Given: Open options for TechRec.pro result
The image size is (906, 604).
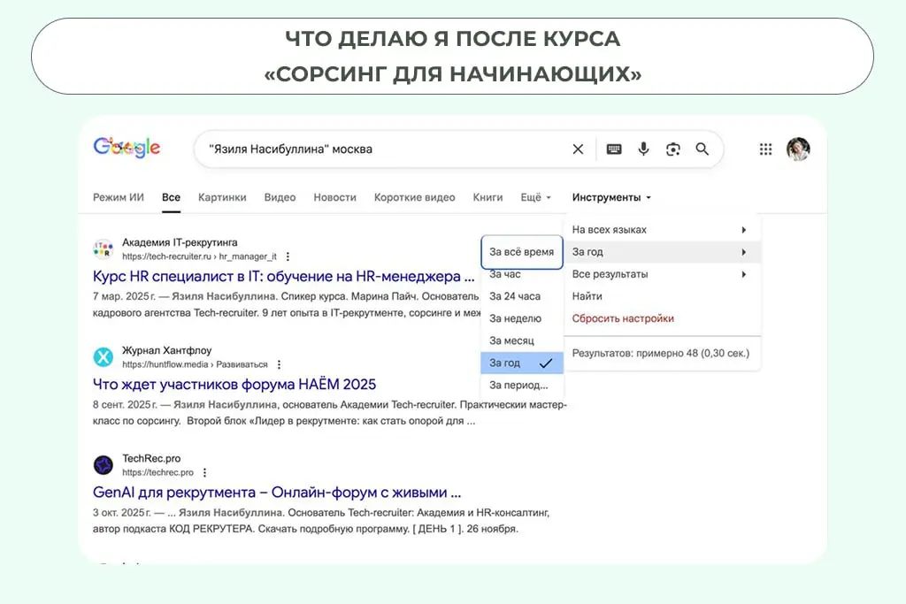Looking at the screenshot, I should pyautogui.click(x=204, y=472).
